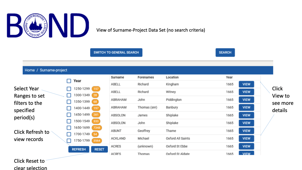Screen dimensions: 302x170
Task: Click the surname cell 'ABUNT'
Action: click(x=116, y=131)
